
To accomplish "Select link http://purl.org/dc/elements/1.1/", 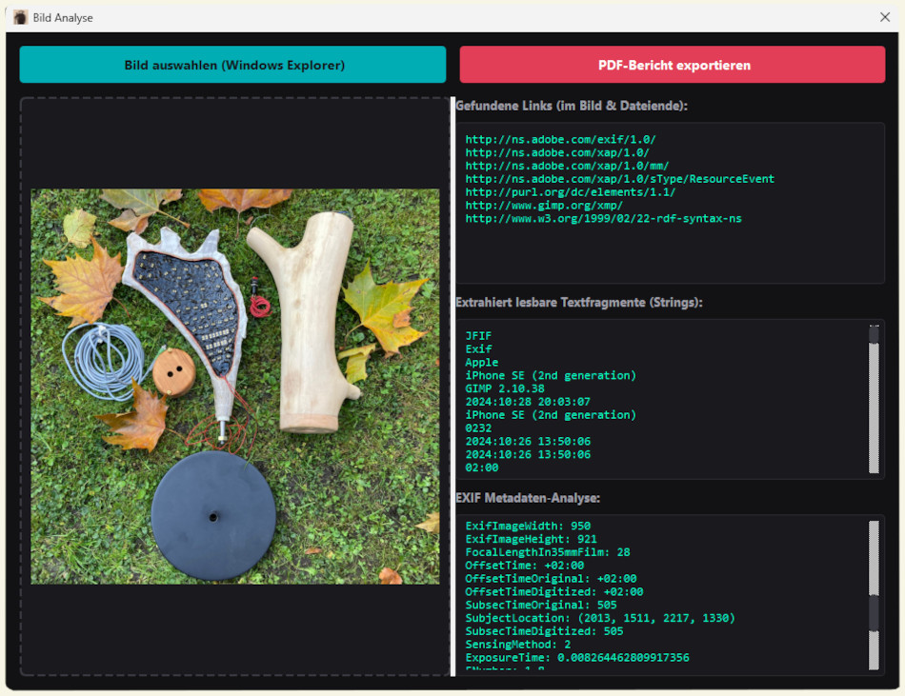I will click(x=571, y=192).
